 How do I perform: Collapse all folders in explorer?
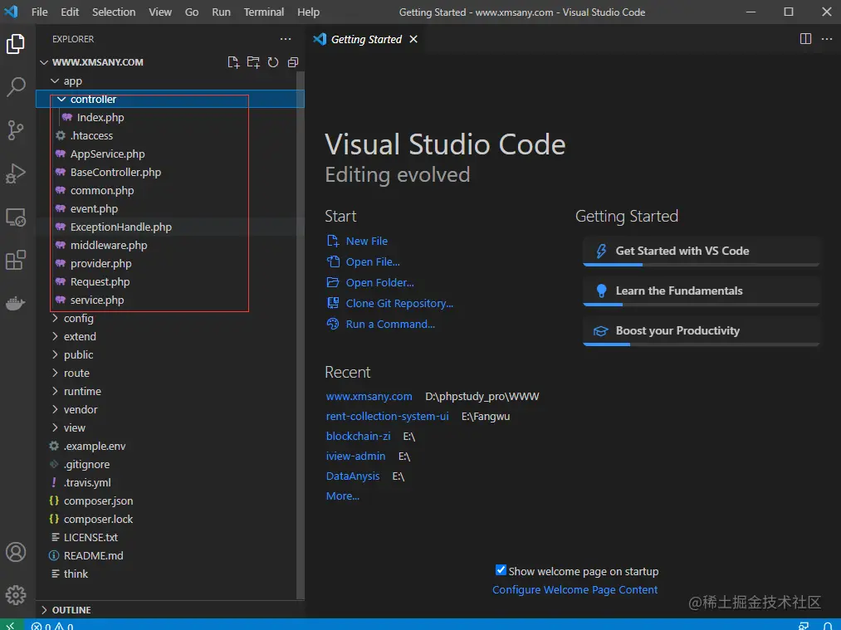(293, 62)
